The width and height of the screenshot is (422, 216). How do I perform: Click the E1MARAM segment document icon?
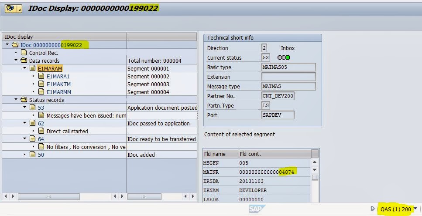(x=33, y=68)
